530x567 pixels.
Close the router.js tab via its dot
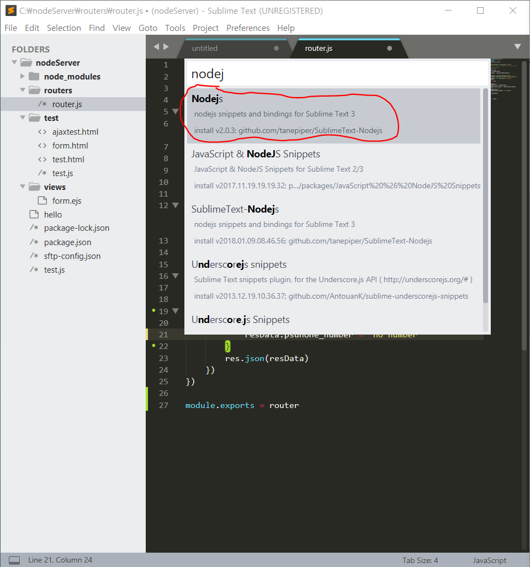coord(389,48)
